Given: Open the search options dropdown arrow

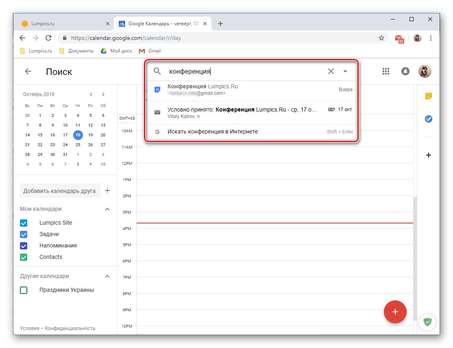Looking at the screenshot, I should (x=345, y=71).
